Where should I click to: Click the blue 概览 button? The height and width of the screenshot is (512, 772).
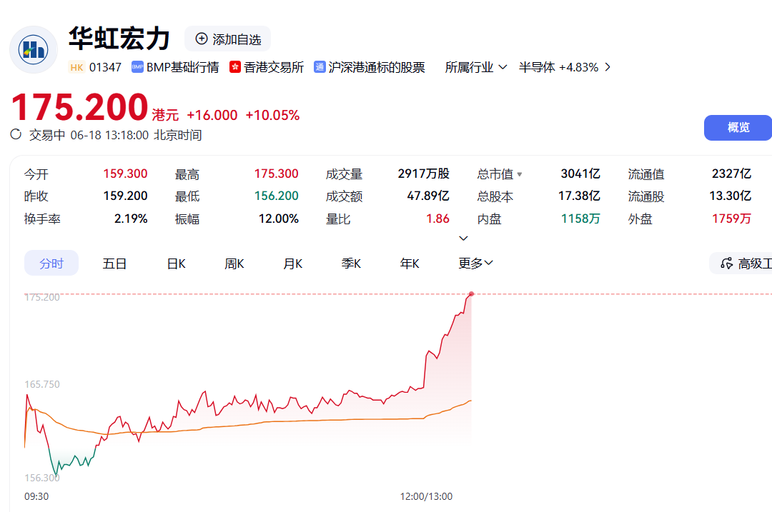(x=738, y=128)
